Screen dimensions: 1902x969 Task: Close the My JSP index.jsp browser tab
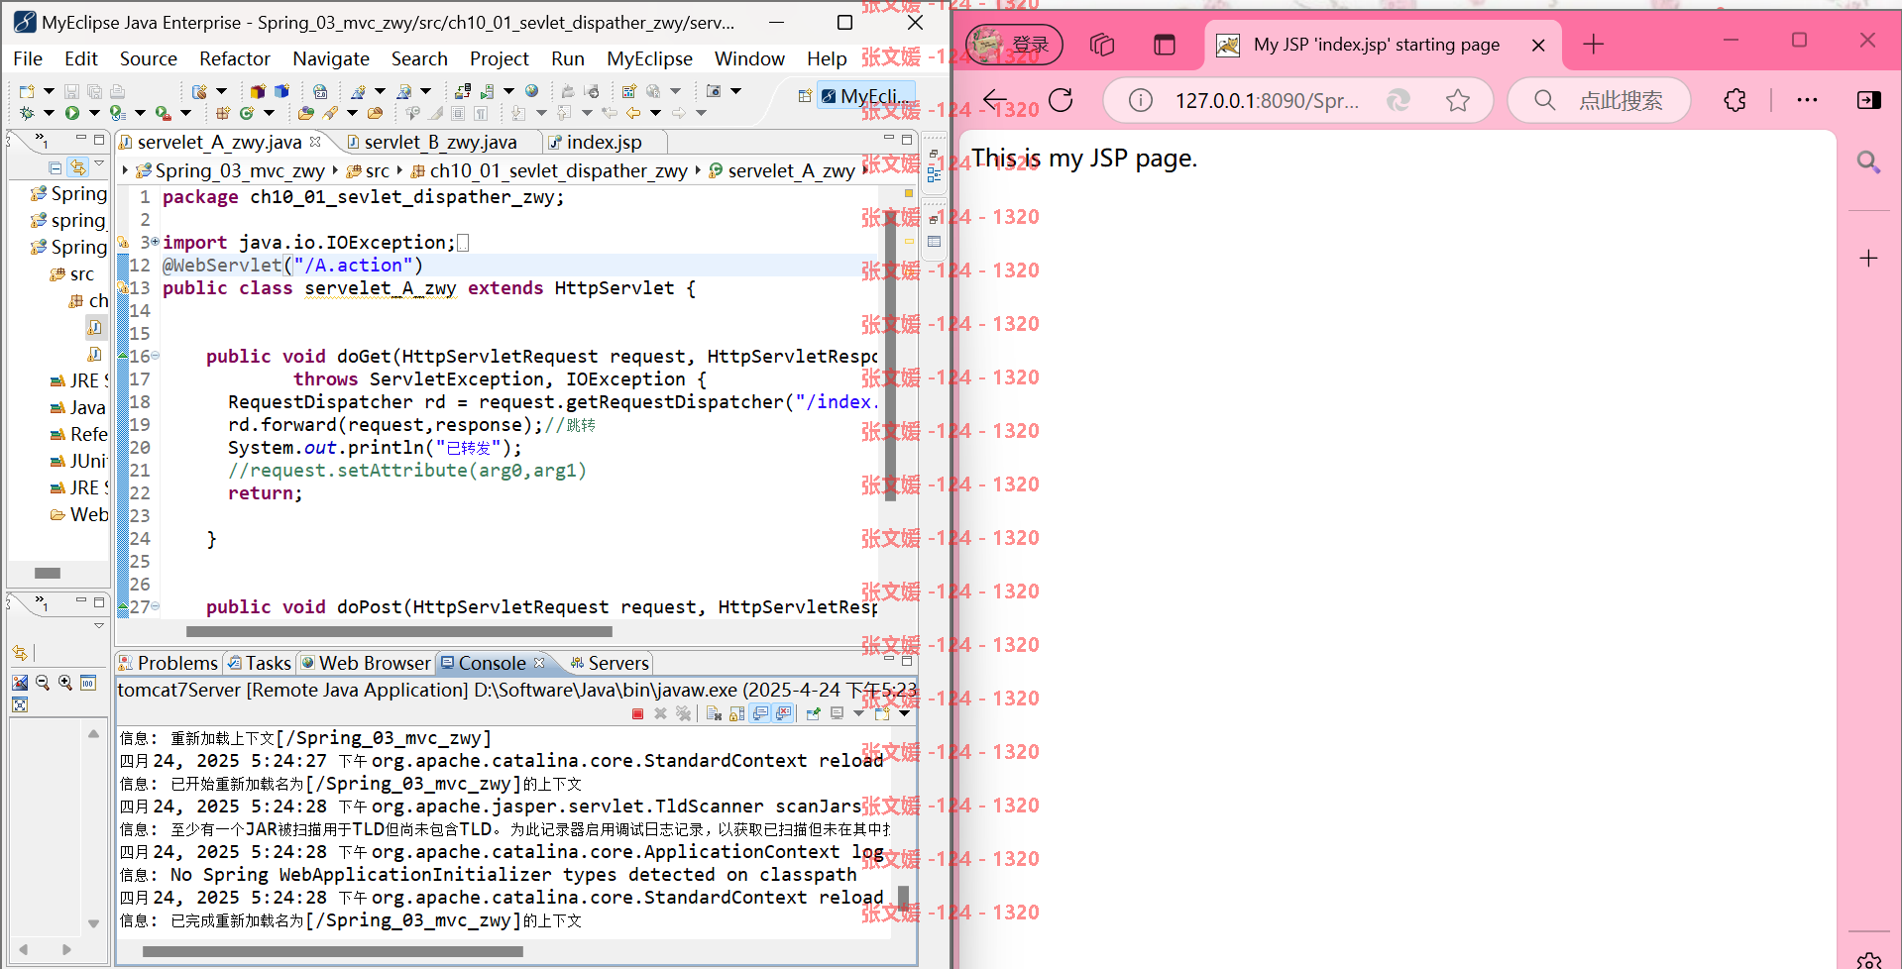coord(1538,45)
